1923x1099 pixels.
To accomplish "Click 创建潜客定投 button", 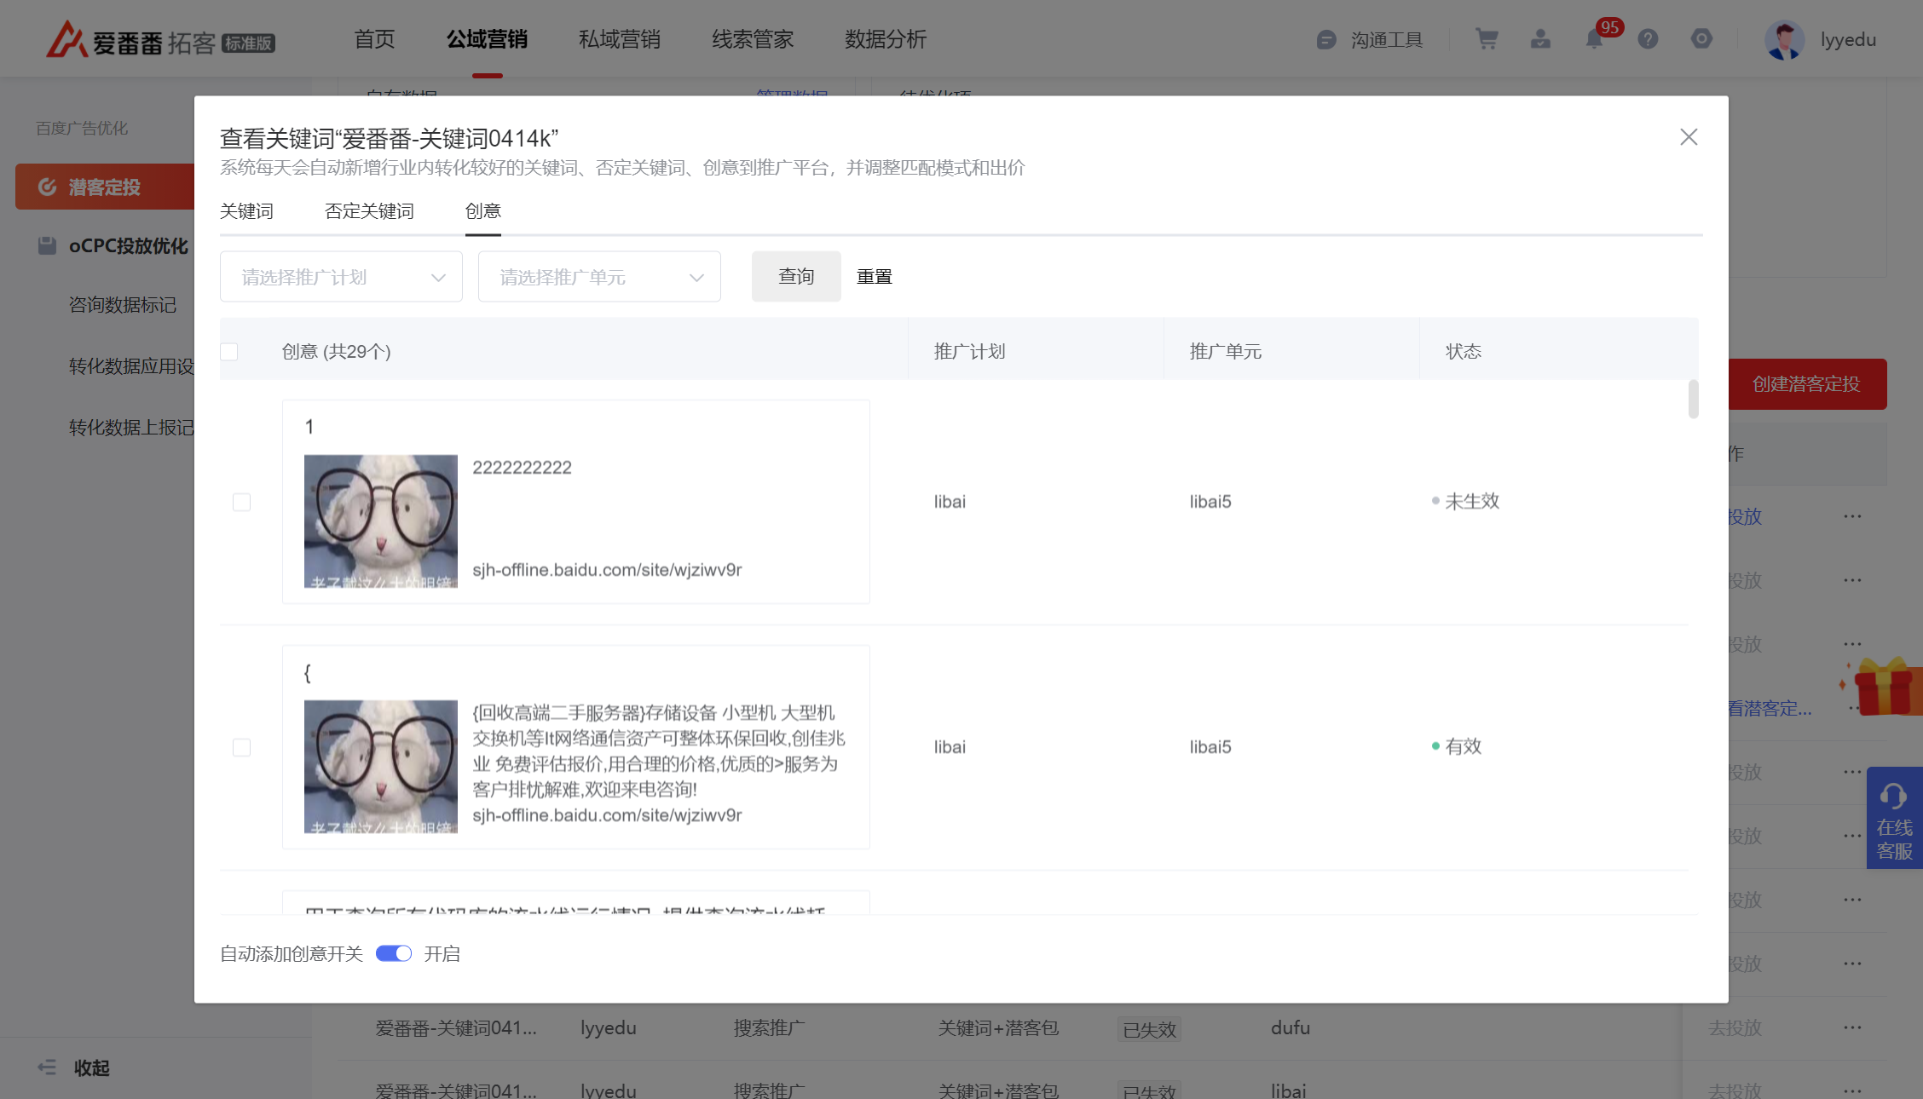I will (1807, 384).
